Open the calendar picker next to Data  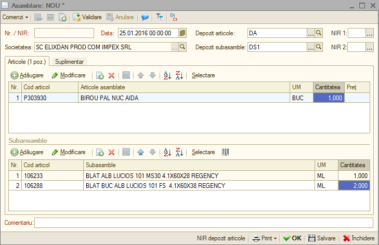point(182,33)
